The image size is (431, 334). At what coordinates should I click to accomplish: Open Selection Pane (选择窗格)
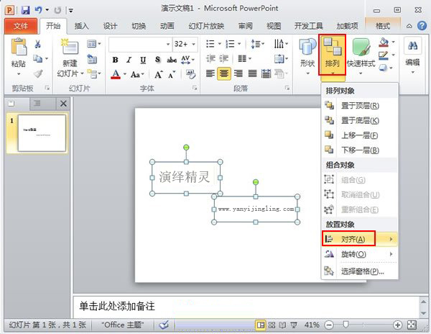(x=359, y=271)
